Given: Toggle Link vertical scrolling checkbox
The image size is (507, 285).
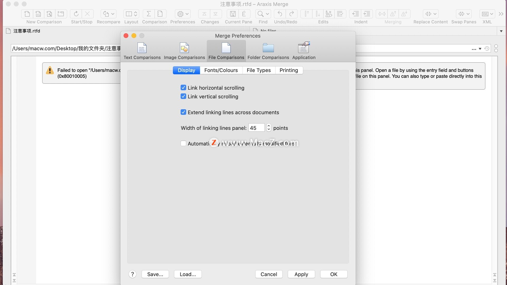Looking at the screenshot, I should pos(183,96).
